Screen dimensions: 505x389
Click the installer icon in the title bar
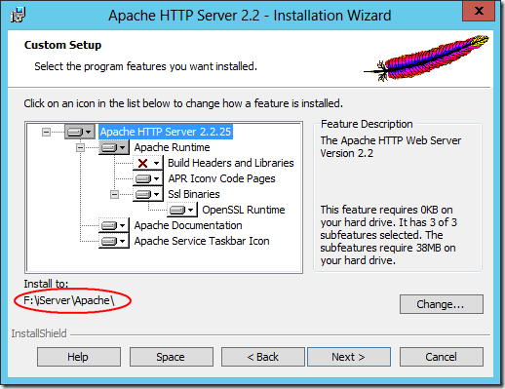tap(18, 15)
